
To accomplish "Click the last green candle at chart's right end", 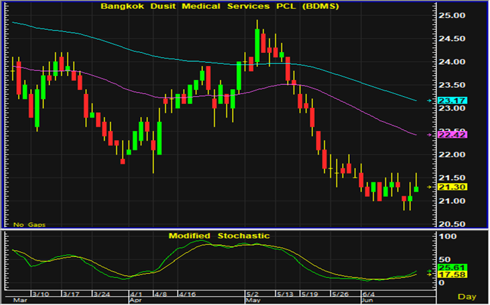I will coord(416,189).
